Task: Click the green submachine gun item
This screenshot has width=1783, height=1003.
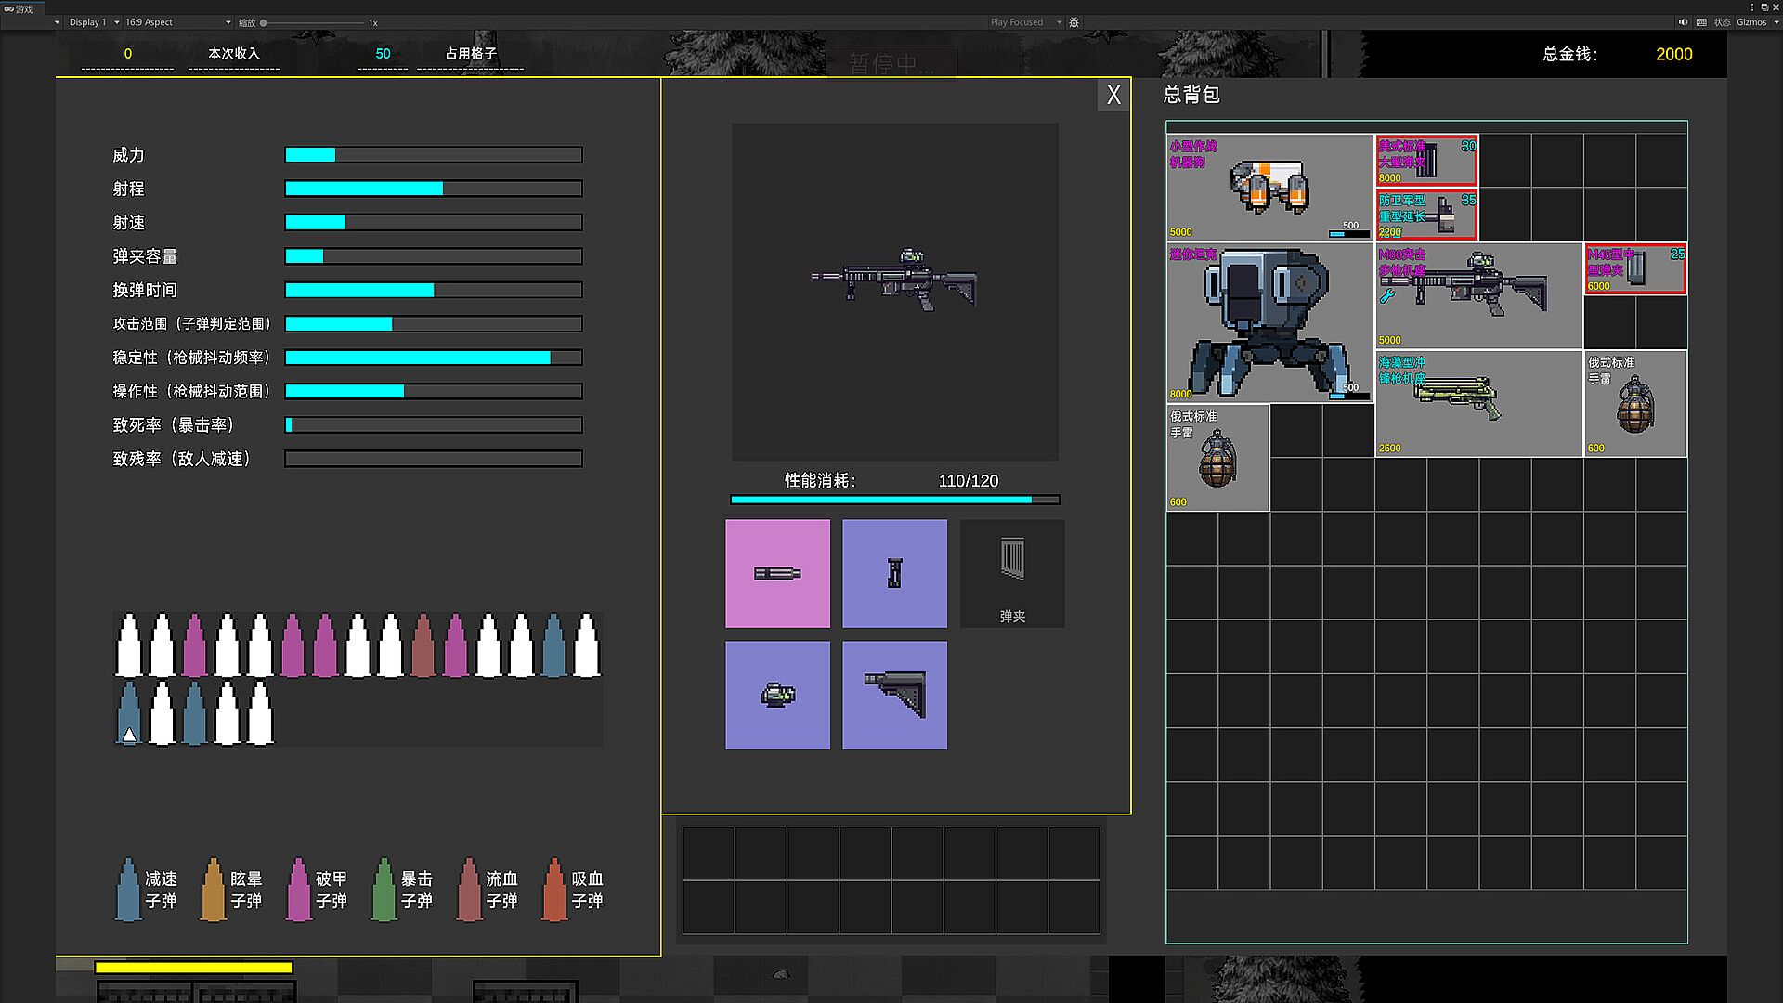Action: point(1478,403)
